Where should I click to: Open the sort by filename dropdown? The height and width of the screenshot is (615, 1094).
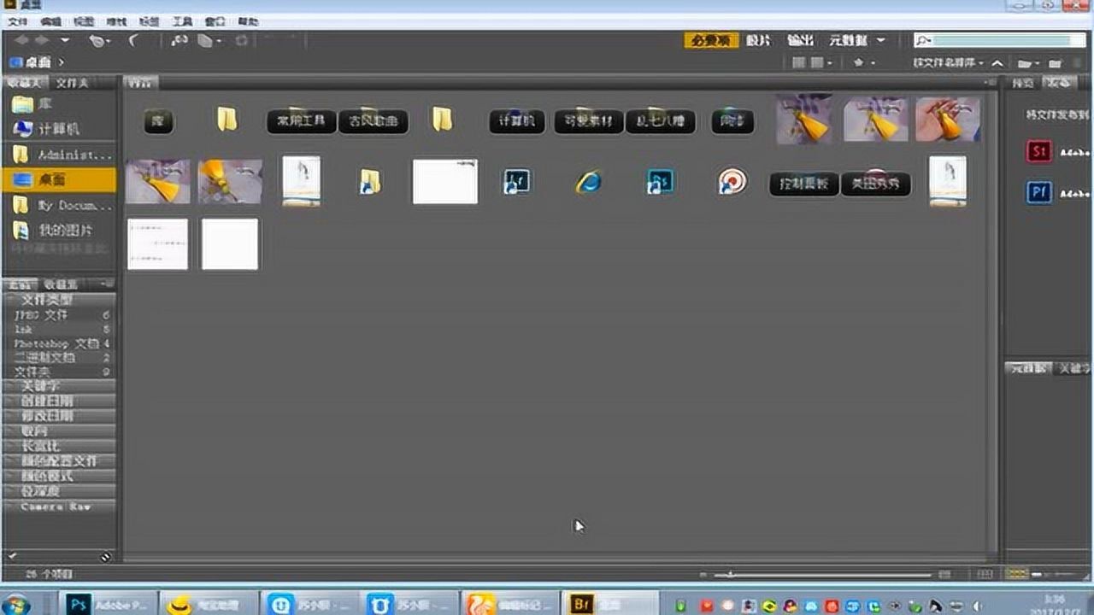[948, 63]
